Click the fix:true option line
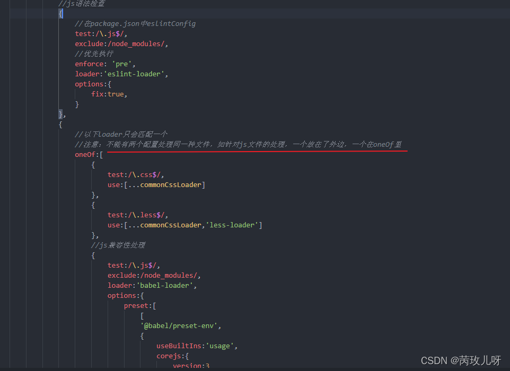 [x=109, y=94]
